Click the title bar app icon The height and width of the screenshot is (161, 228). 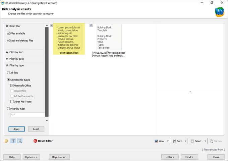click(3, 3)
